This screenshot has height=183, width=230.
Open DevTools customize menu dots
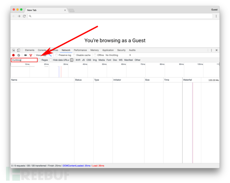[x=211, y=50]
